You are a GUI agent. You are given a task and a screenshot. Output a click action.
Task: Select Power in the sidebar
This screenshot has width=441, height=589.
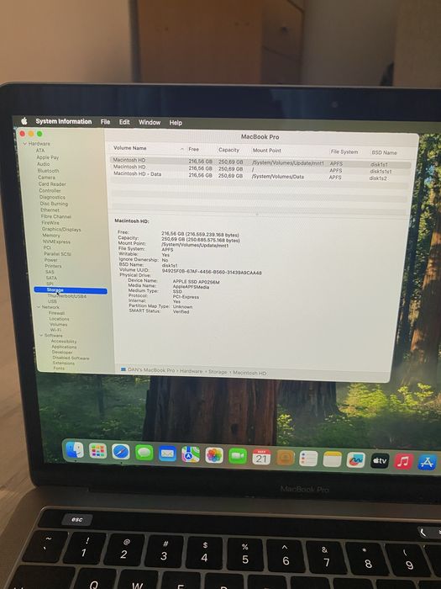coord(50,260)
